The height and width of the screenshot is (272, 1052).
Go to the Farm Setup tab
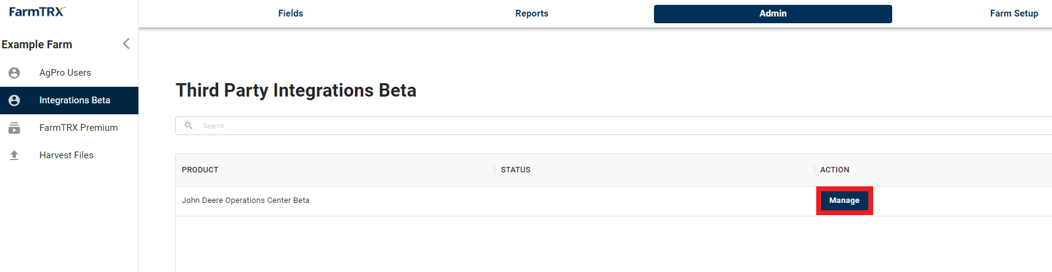[x=1014, y=13]
